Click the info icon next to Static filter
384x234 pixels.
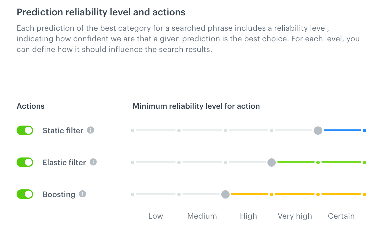91,130
